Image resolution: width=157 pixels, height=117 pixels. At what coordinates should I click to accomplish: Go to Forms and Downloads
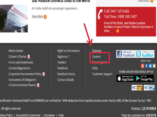coord(21,62)
